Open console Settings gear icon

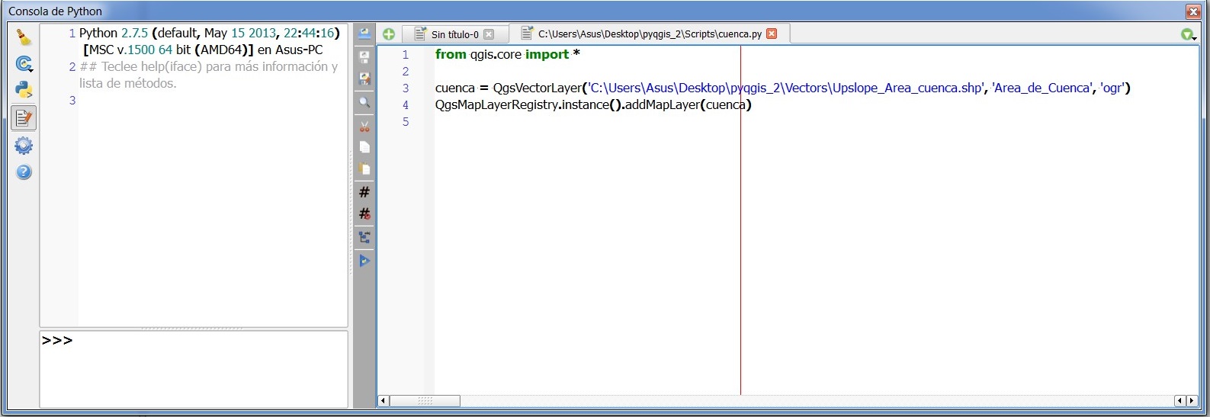[x=24, y=146]
